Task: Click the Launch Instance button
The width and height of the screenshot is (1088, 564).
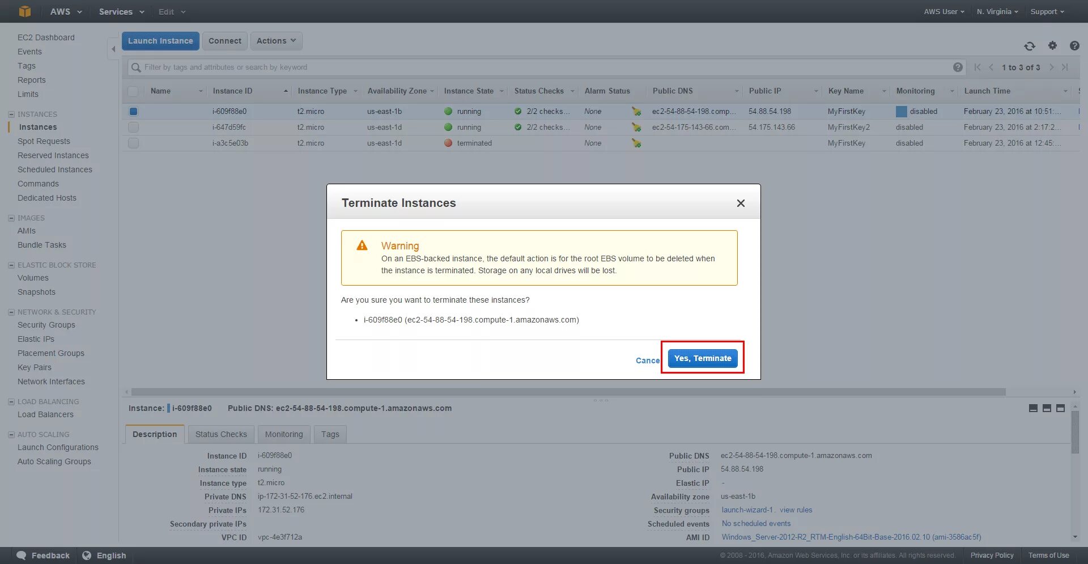Action: pos(160,41)
